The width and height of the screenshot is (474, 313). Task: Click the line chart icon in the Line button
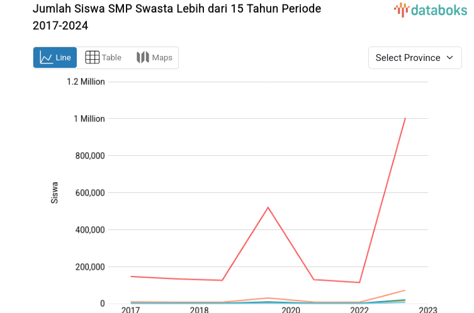(x=46, y=58)
